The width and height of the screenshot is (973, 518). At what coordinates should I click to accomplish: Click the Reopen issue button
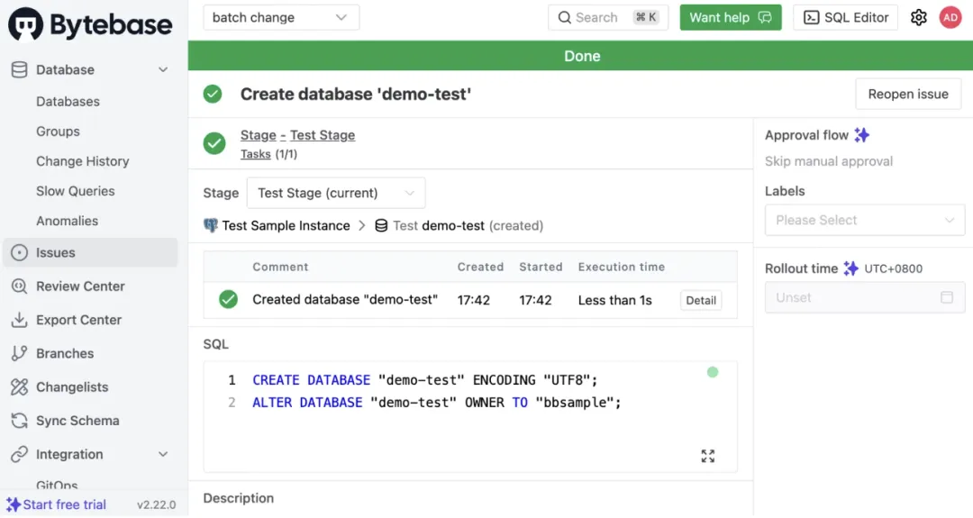907,94
